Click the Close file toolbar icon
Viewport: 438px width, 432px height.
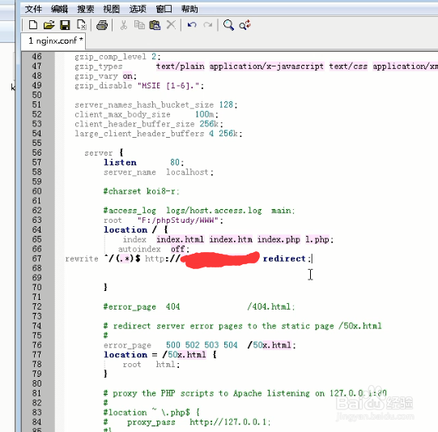[x=81, y=25]
